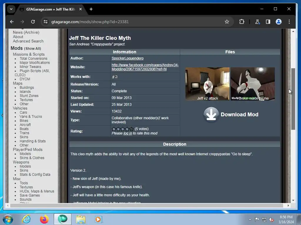Image resolution: width=301 pixels, height=225 pixels.
Task: Open the Windows Start button
Action: [x=8, y=219]
